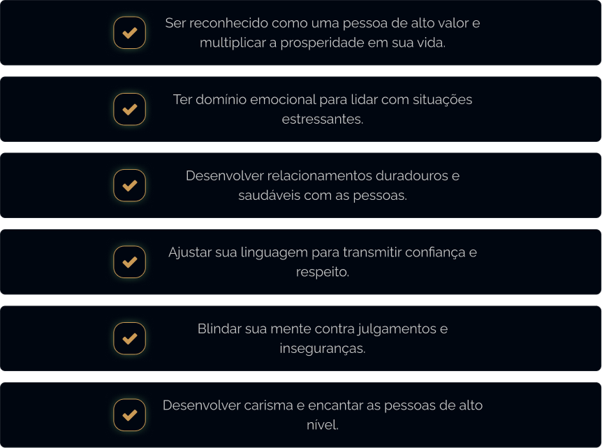The image size is (602, 448).
Task: Uncheck the 'Desenvolver carisma' checkbox
Action: tap(129, 415)
